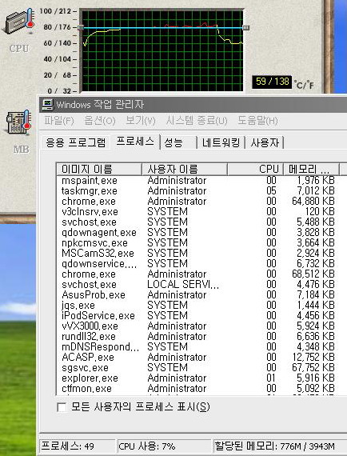Click the Windows Task Manager title bar icon
This screenshot has width=347, height=456.
pos(47,105)
